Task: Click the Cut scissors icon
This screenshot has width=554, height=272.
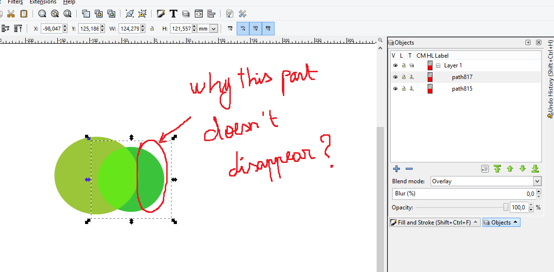Action: (11, 14)
